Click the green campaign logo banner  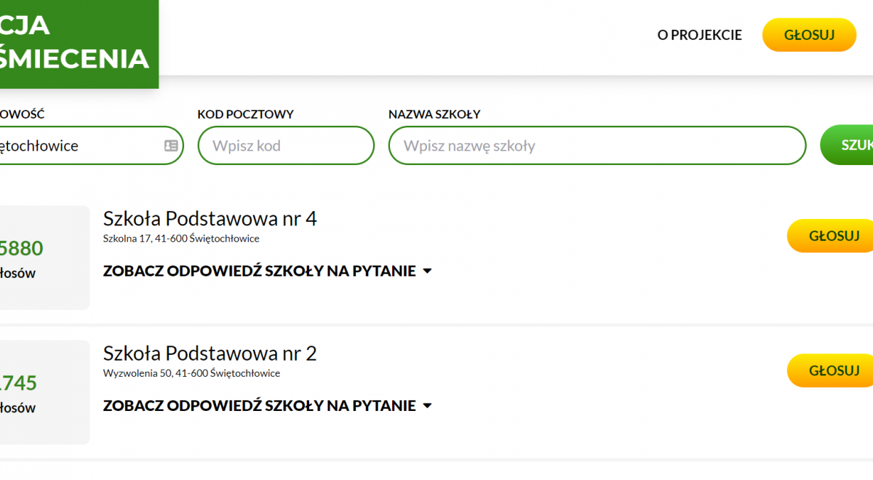[x=78, y=44]
